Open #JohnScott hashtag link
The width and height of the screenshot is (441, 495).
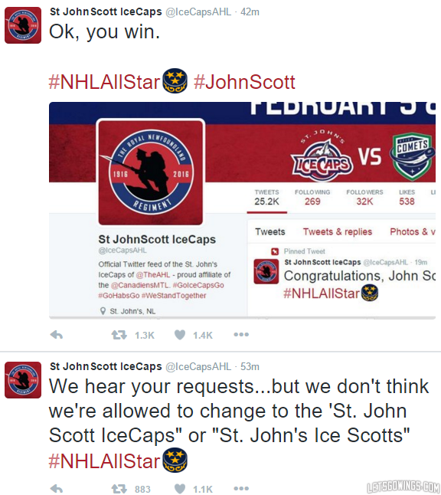click(244, 82)
